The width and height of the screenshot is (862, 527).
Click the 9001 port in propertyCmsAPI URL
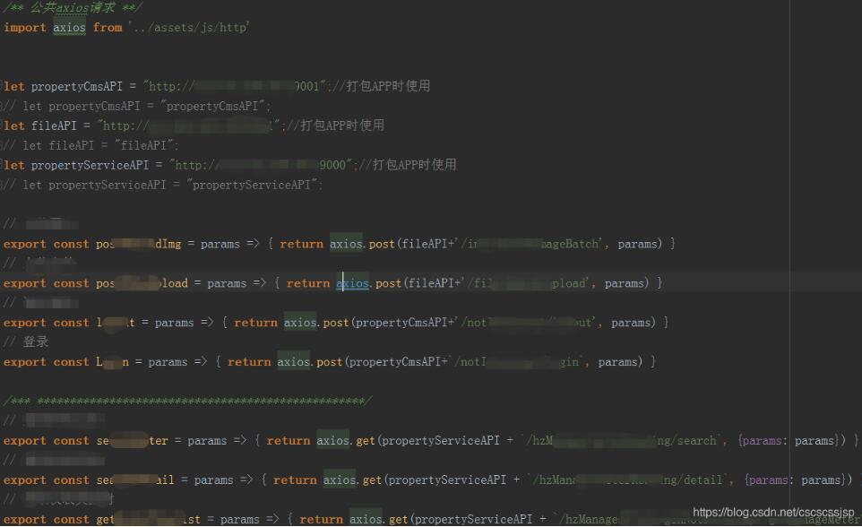pos(309,86)
